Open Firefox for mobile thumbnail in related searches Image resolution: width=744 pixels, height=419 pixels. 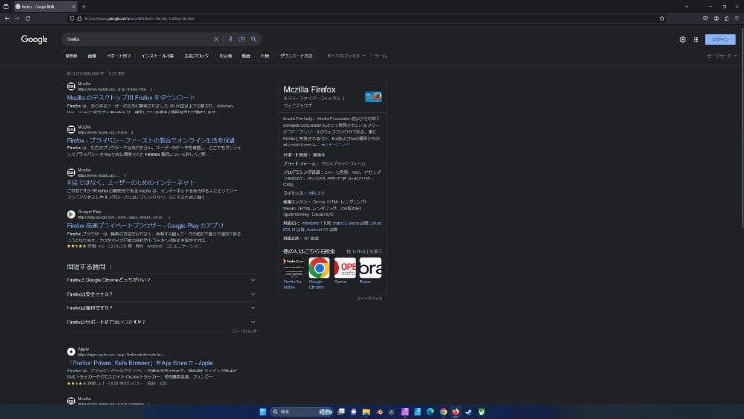[x=294, y=268]
